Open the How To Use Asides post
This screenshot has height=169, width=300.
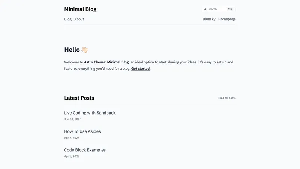point(82,131)
